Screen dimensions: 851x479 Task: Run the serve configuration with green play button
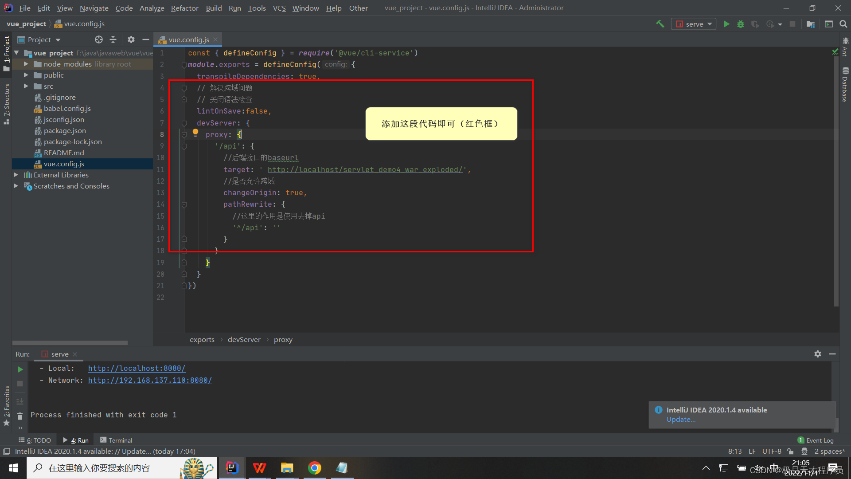coord(726,24)
